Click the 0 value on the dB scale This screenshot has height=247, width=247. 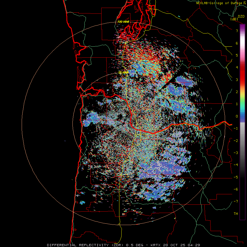tap(237, 116)
